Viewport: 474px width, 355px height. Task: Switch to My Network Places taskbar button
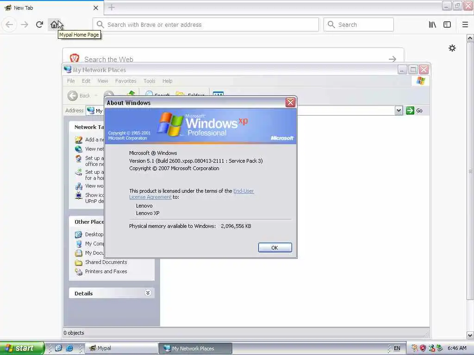196,348
